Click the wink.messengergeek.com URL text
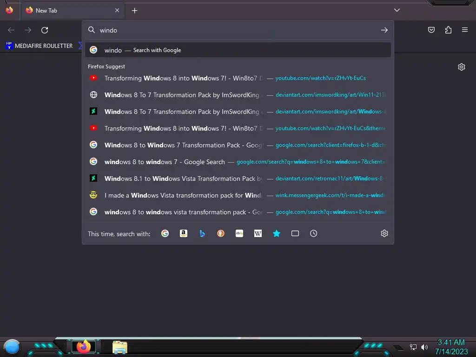The width and height of the screenshot is (476, 357). pyautogui.click(x=330, y=195)
